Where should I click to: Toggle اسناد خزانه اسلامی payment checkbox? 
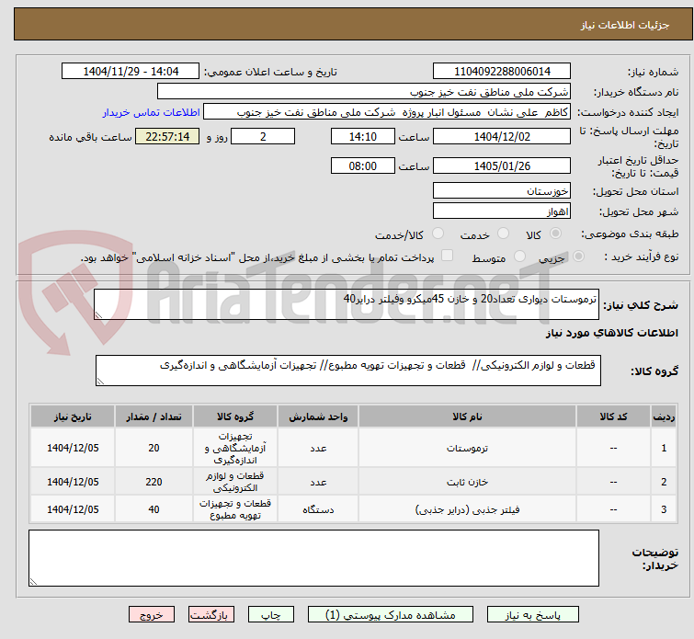tap(448, 256)
